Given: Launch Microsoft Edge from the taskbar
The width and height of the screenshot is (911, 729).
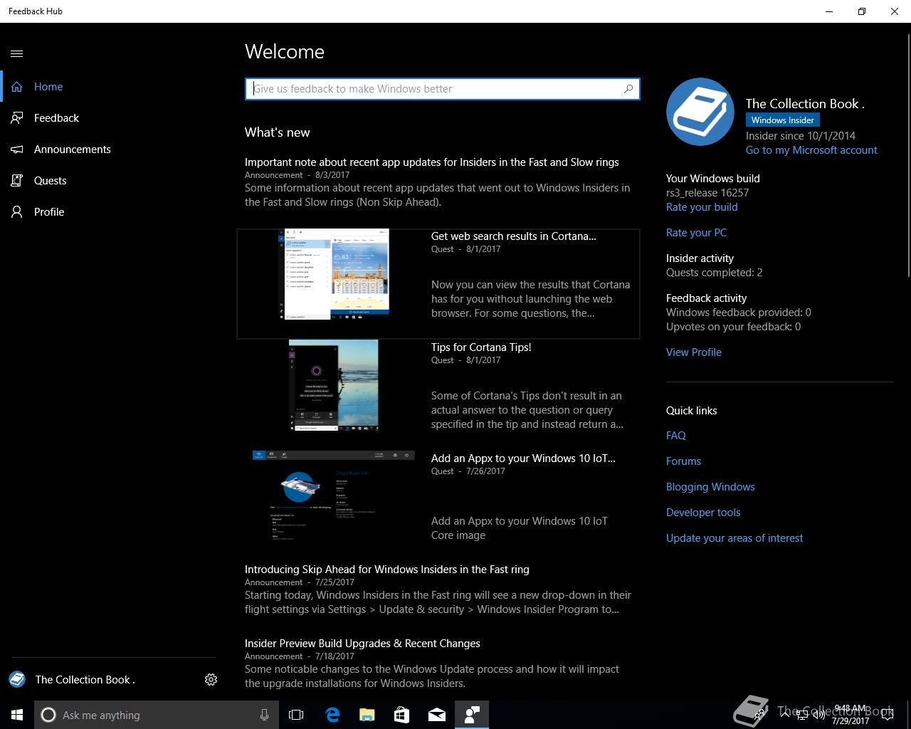Looking at the screenshot, I should coord(332,715).
